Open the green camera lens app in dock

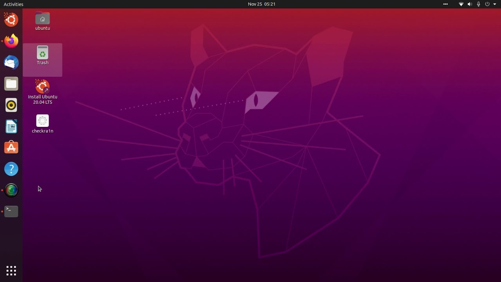[x=11, y=190]
